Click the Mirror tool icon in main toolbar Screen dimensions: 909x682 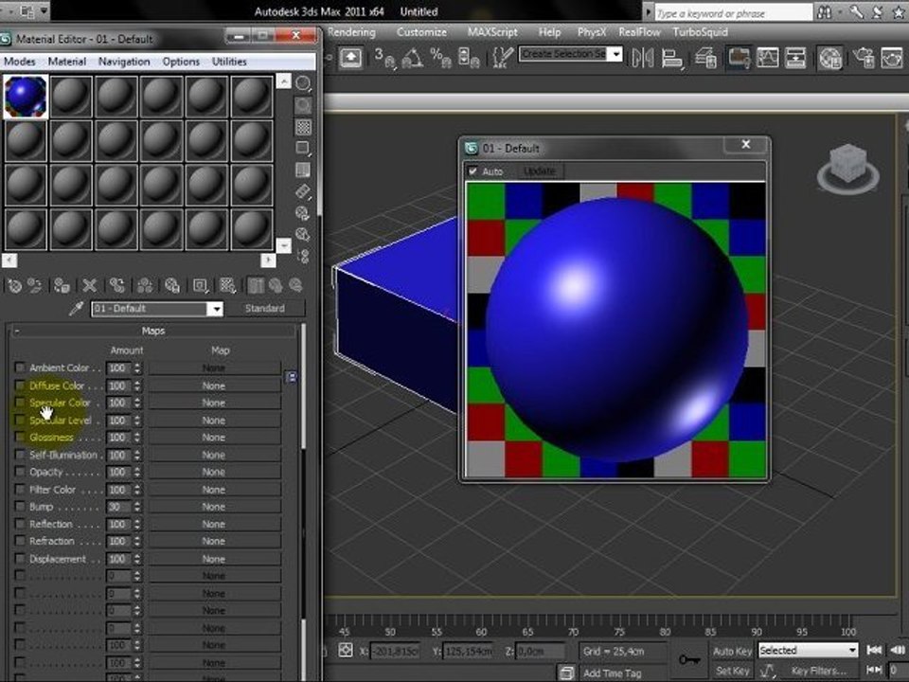coord(642,58)
